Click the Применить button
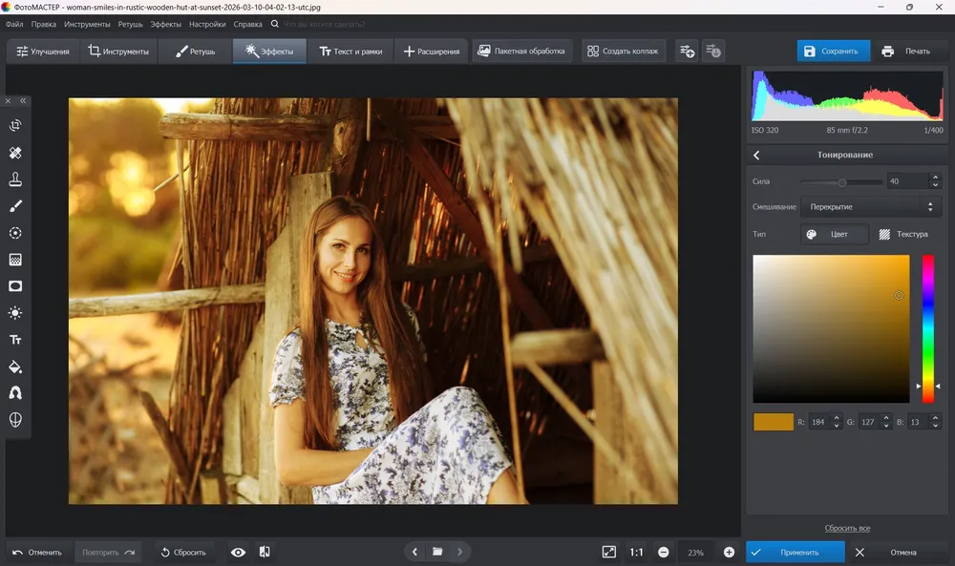Image resolution: width=955 pixels, height=566 pixels. 796,553
